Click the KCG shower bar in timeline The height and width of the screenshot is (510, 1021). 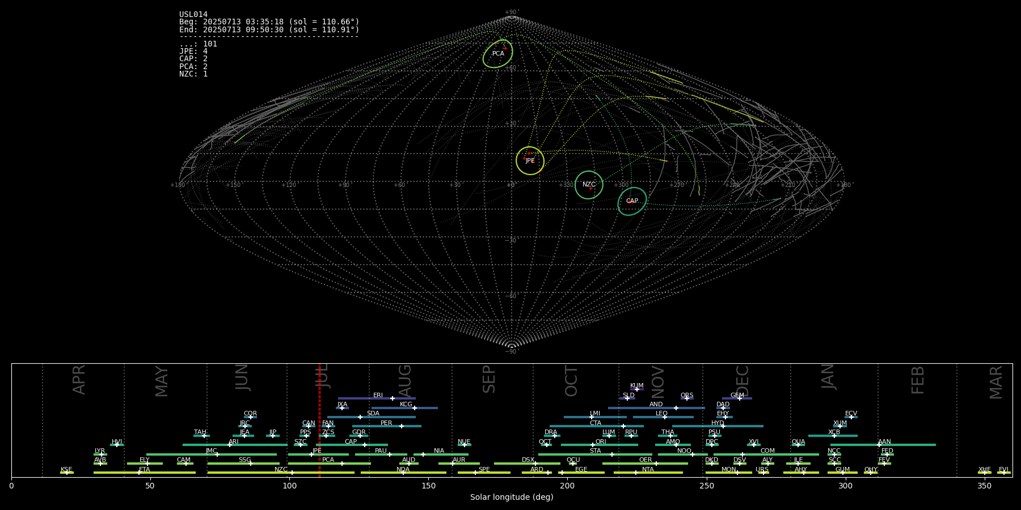(x=404, y=407)
